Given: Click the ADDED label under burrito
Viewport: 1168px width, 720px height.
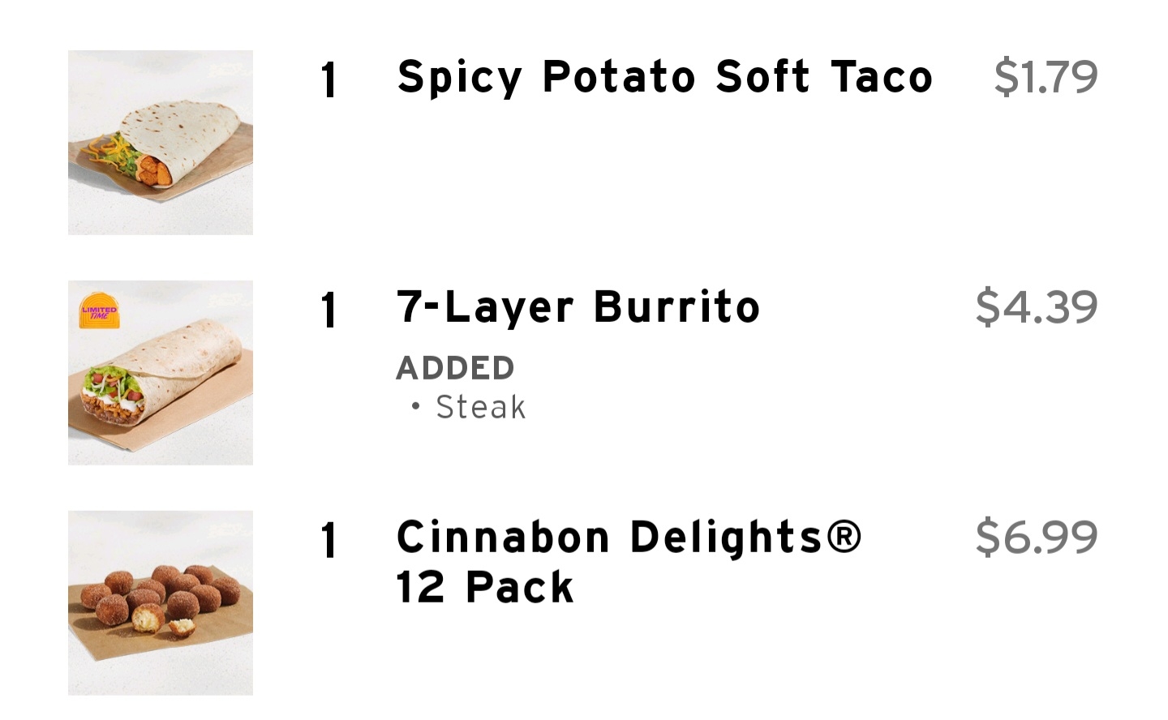Looking at the screenshot, I should tap(455, 369).
